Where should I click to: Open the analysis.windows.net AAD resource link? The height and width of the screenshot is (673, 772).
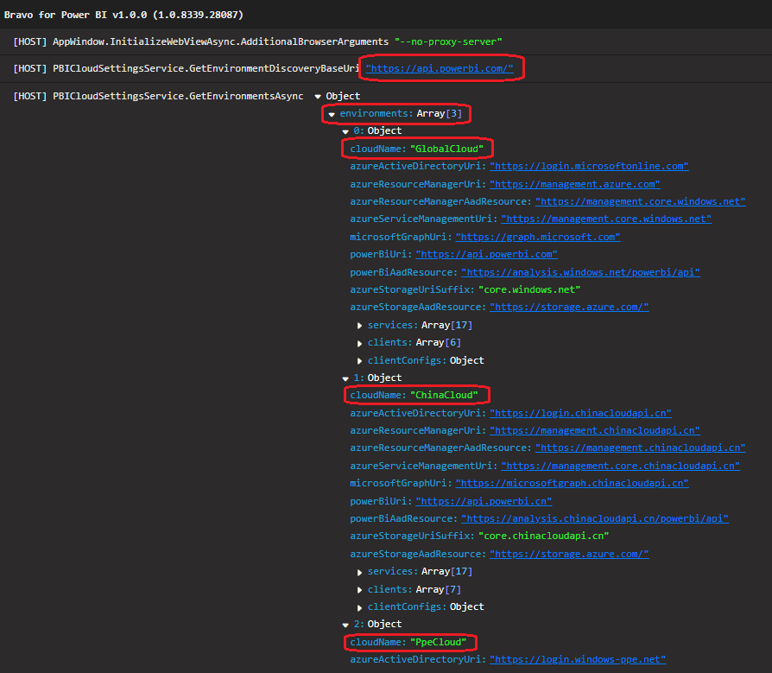(580, 271)
